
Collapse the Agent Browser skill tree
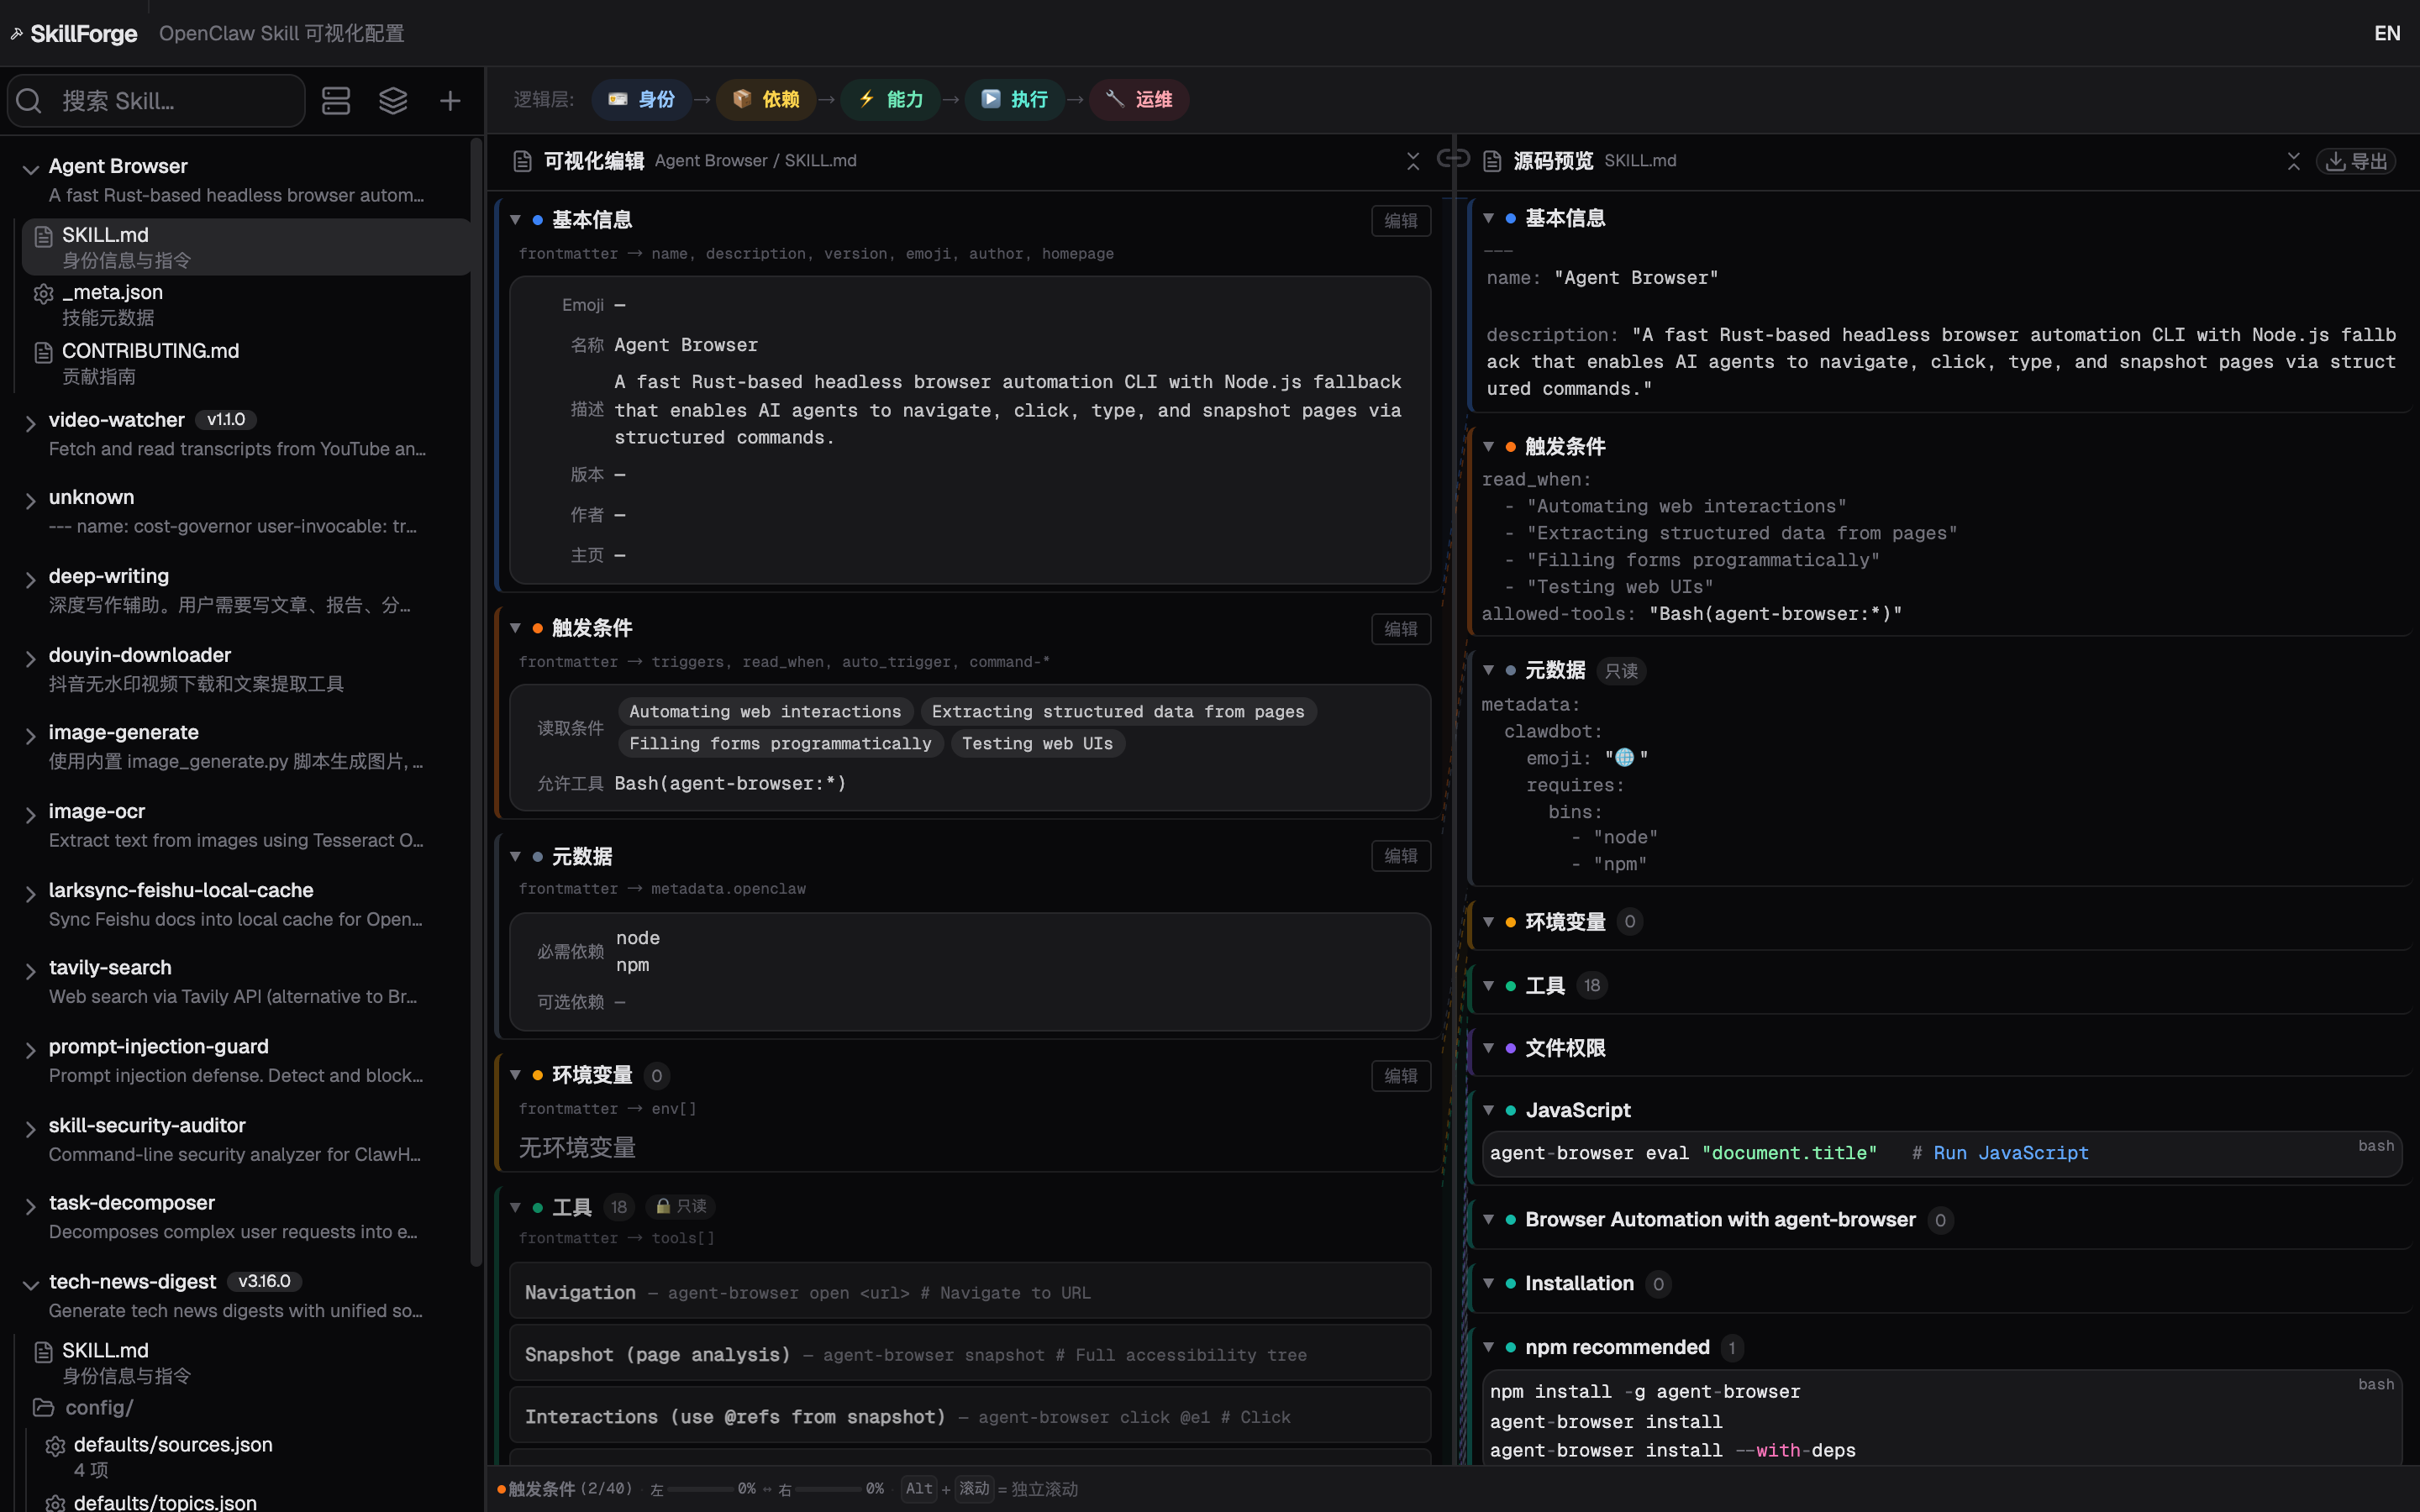pos(30,169)
